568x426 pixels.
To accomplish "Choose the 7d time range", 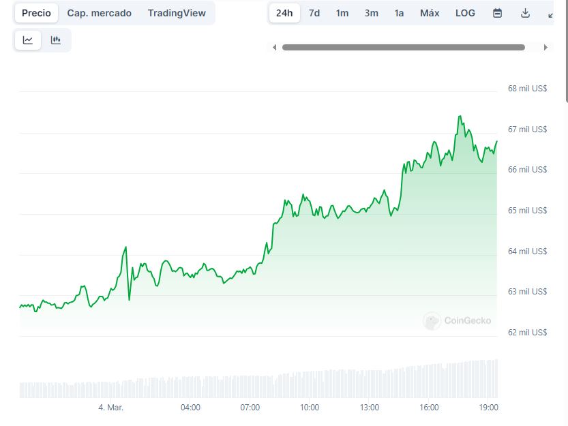I will click(314, 13).
